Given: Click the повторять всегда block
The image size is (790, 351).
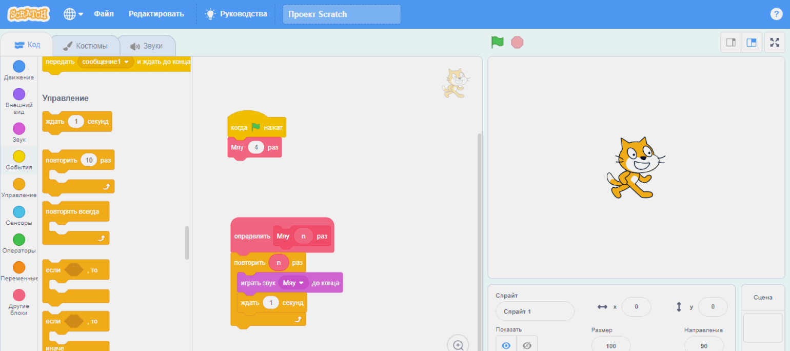Looking at the screenshot, I should 76,222.
